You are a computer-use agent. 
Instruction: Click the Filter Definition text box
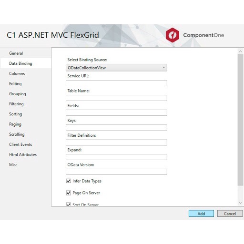click(x=116, y=142)
